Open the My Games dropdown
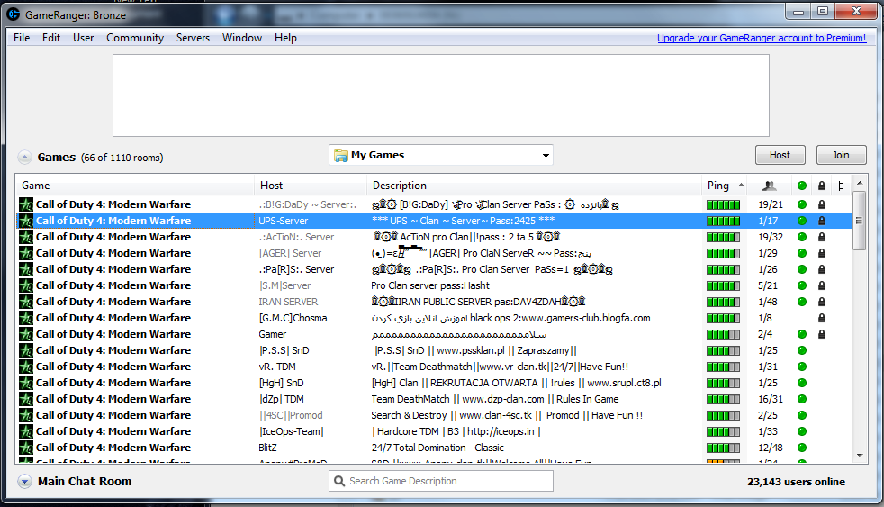 (x=440, y=155)
